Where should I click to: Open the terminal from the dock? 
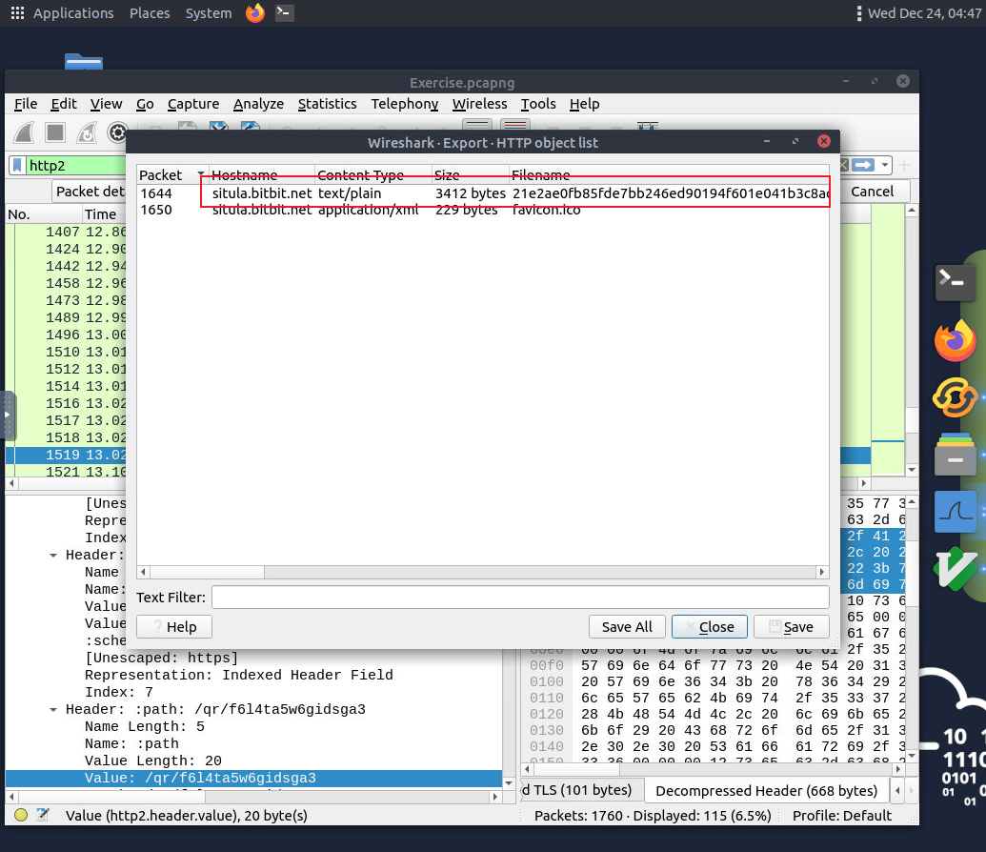955,282
